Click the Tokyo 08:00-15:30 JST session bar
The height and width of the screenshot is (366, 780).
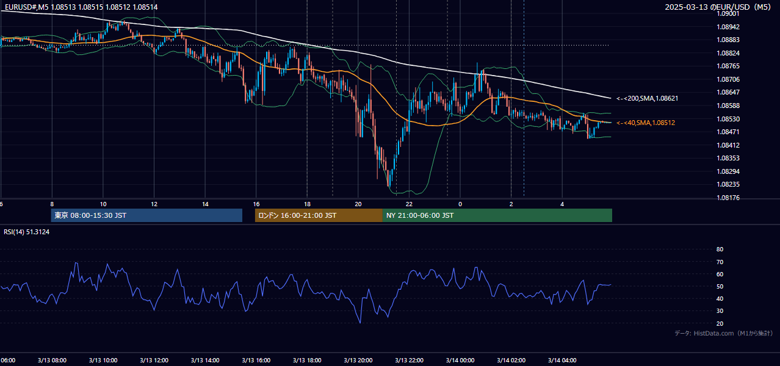146,215
